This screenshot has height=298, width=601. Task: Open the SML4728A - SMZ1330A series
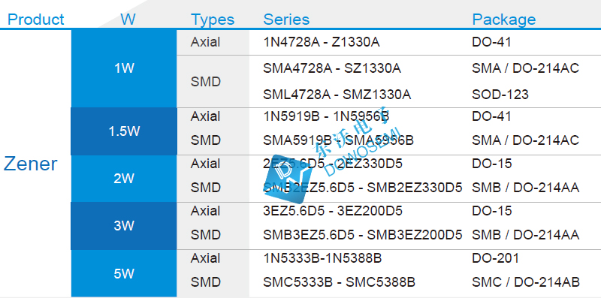(x=337, y=95)
